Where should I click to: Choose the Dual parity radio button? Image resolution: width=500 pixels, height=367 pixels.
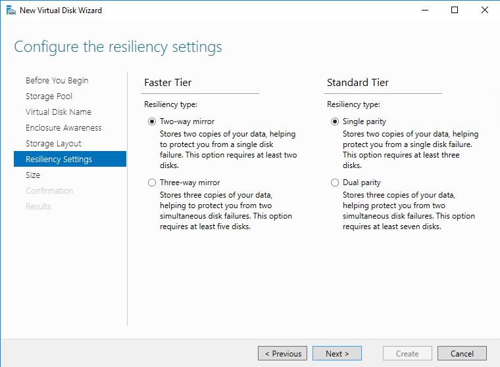[x=335, y=183]
